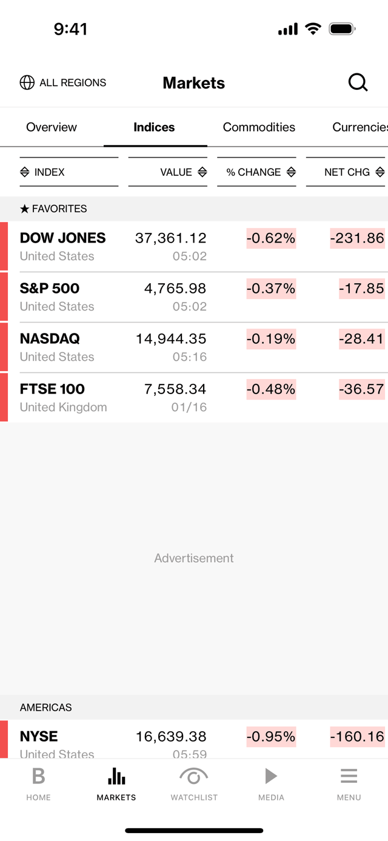This screenshot has width=388, height=841.
Task: Sort by % CHANGE column arrows
Action: 291,172
